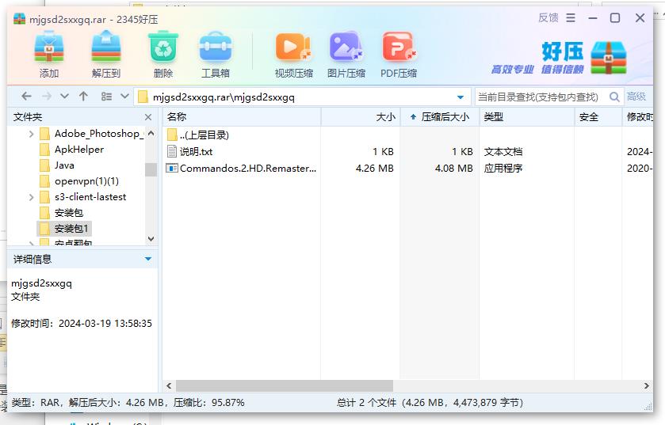Click the 文本文档 type cell
Screen dimensions: 665x425
point(503,151)
